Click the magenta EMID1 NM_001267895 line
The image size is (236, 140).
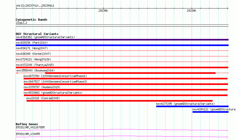point(122,130)
